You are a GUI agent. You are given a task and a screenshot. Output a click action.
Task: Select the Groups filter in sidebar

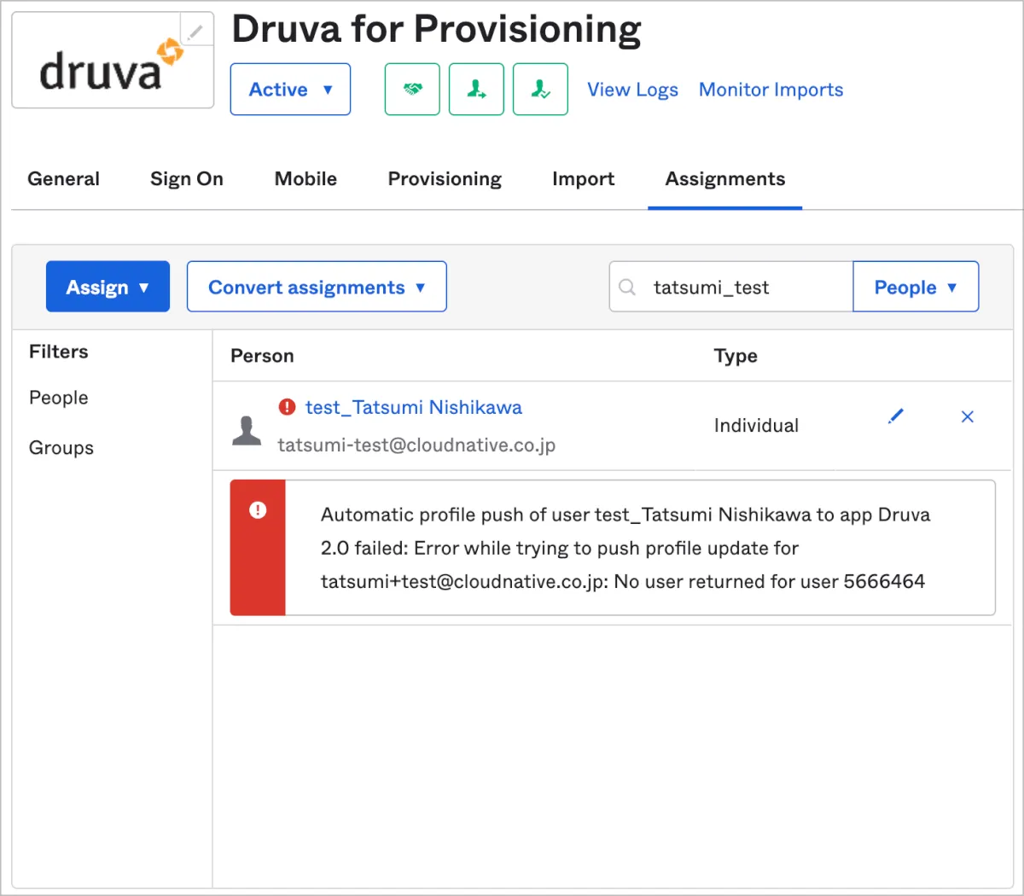point(61,448)
